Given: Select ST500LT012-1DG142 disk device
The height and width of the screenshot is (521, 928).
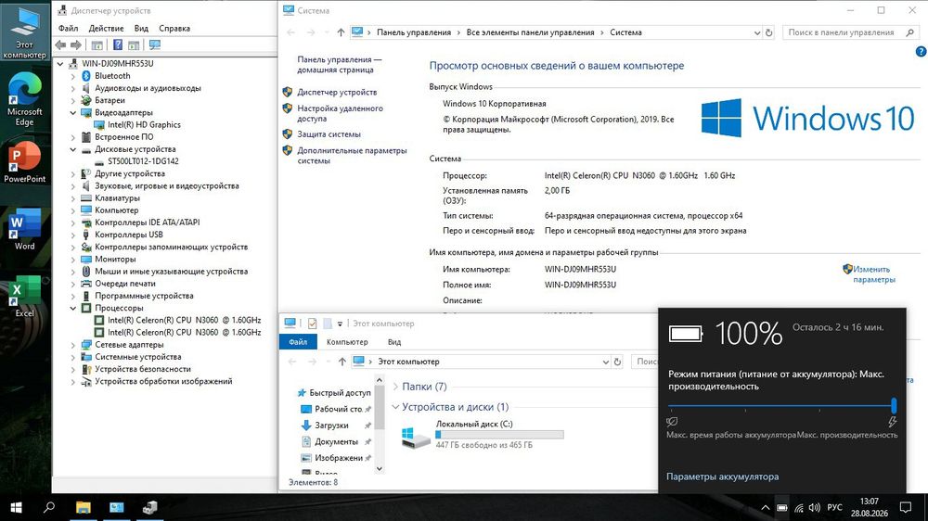Looking at the screenshot, I should pos(143,161).
